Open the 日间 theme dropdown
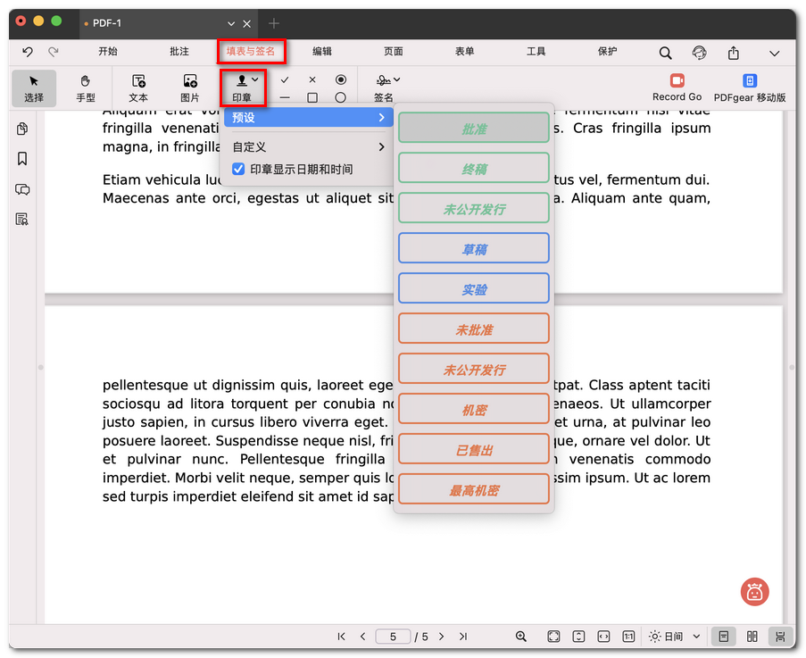The width and height of the screenshot is (806, 658). coord(675,637)
